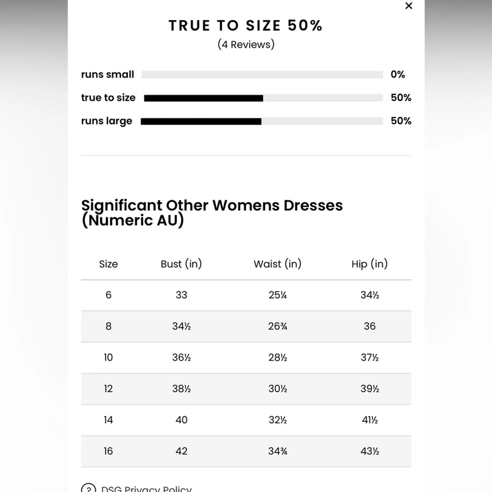The height and width of the screenshot is (492, 492).
Task: Click the size 10 row label
Action: (x=108, y=358)
